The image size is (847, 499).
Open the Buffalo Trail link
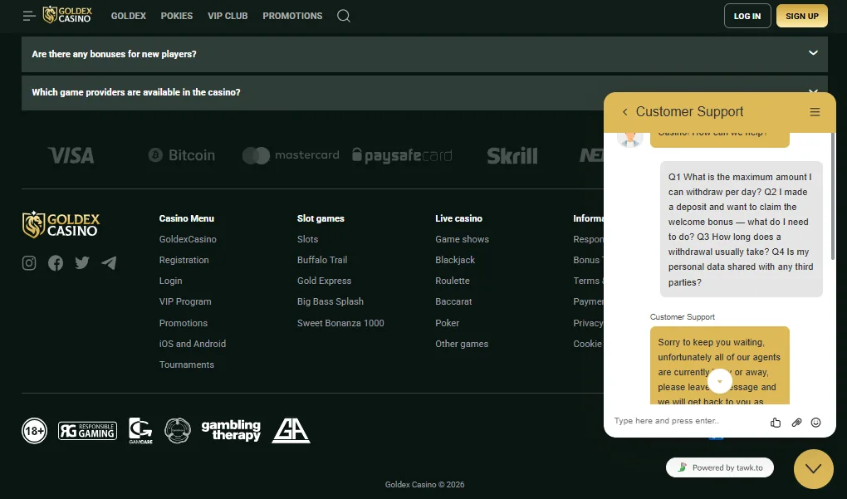(322, 260)
